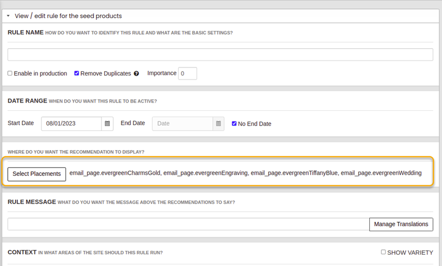This screenshot has width=442, height=266.
Task: Focus the Importance value field
Action: coord(187,73)
